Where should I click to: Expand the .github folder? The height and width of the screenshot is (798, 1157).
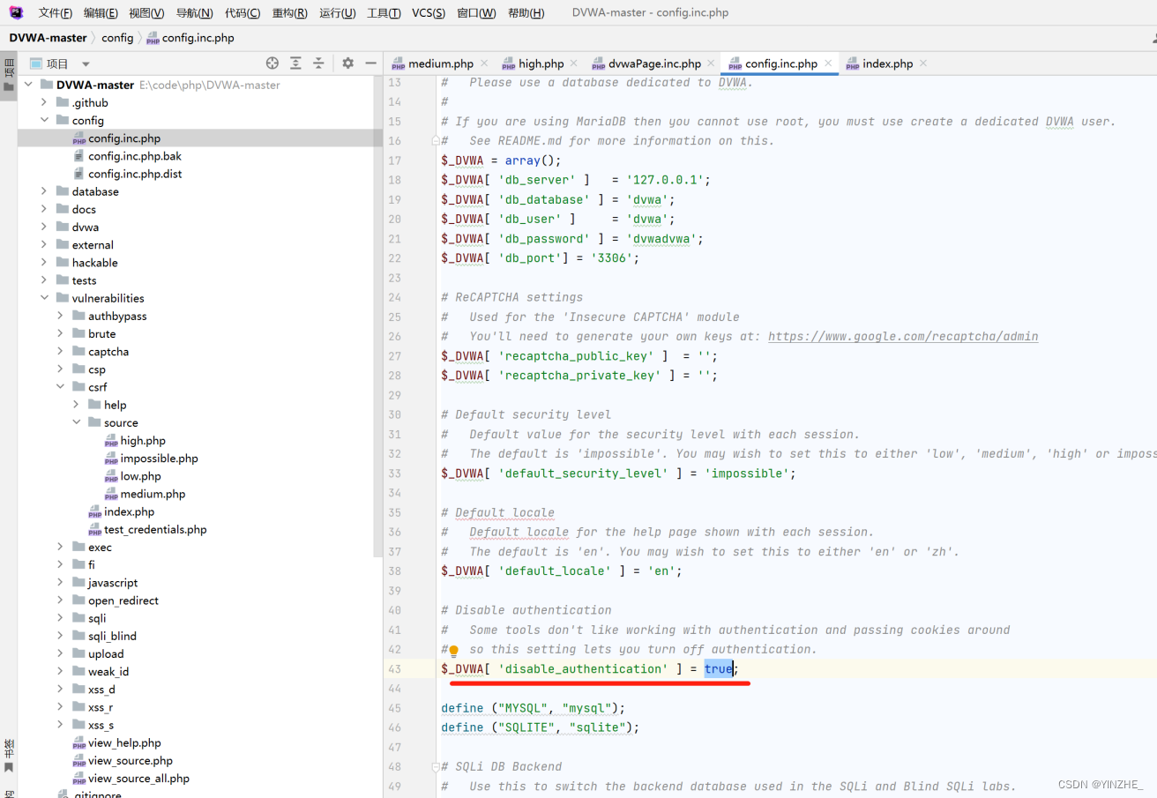click(x=45, y=102)
